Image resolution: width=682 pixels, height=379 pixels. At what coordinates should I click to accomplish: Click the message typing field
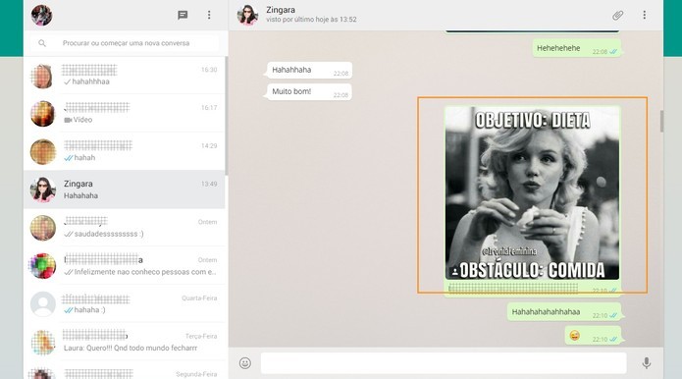tap(444, 363)
